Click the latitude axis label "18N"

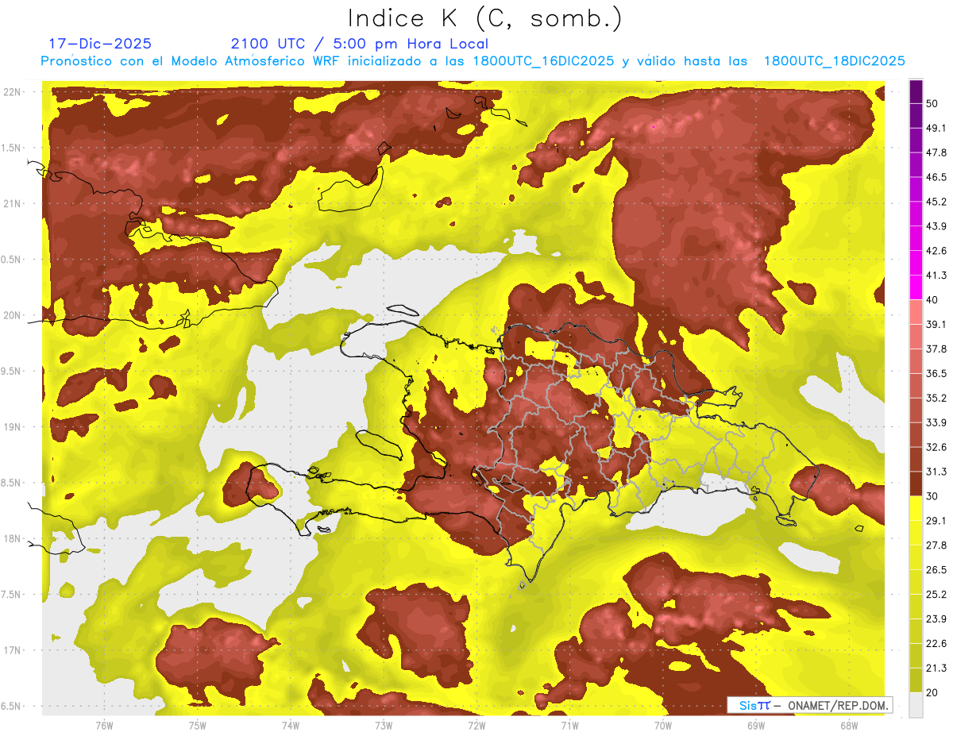(12, 539)
